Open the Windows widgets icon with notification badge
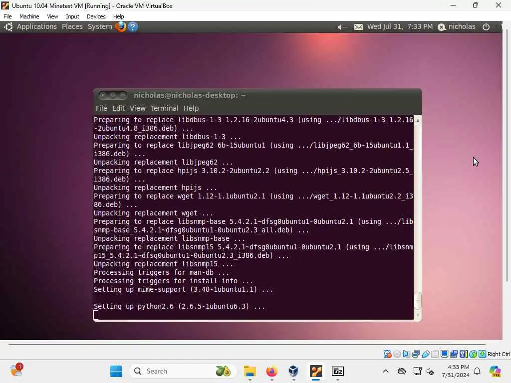The width and height of the screenshot is (511, 383). (16, 371)
